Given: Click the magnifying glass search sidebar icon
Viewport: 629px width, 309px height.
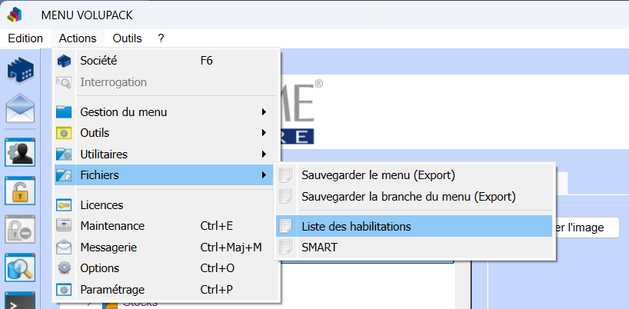Looking at the screenshot, I should coord(21,267).
